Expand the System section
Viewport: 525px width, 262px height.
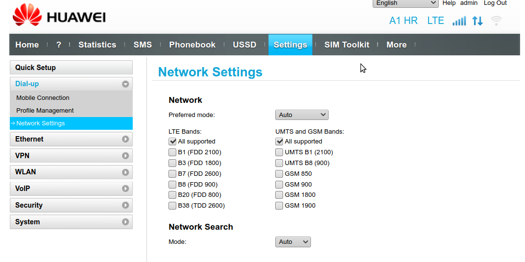tap(72, 222)
